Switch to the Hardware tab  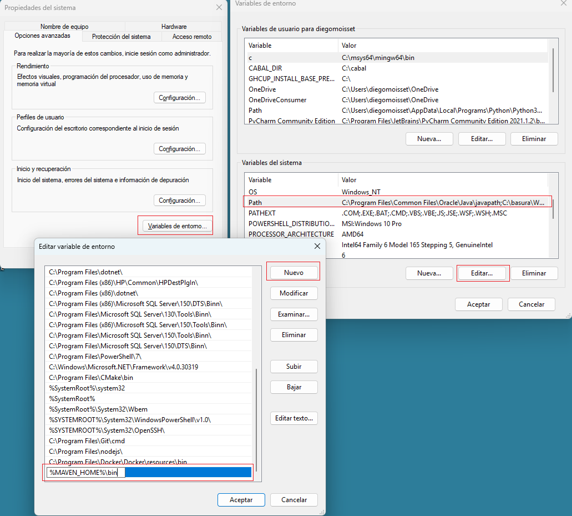click(x=174, y=27)
